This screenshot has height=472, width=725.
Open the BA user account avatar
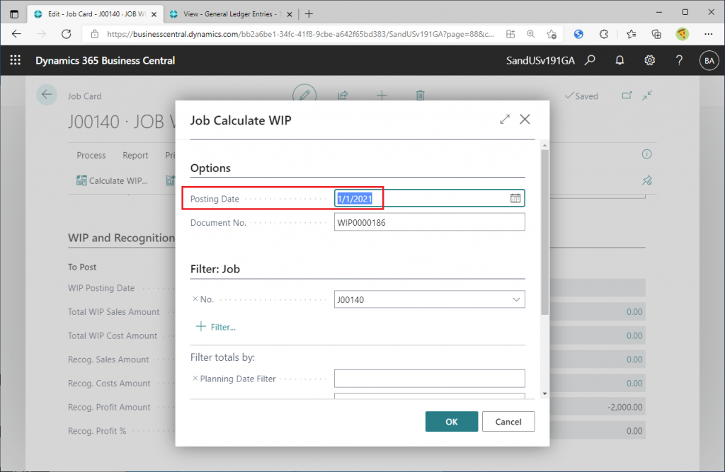pyautogui.click(x=709, y=61)
